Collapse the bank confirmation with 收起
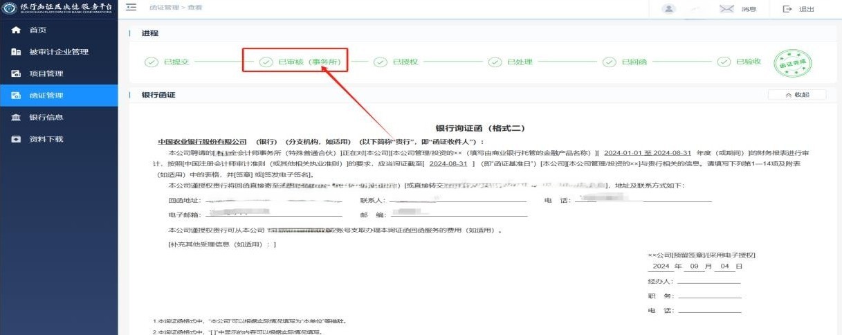 [796, 95]
